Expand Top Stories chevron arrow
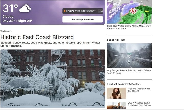This screenshot has width=184, height=110. click(x=11, y=31)
